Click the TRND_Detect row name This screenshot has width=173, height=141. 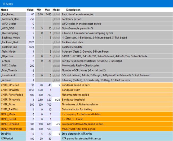click(x=9, y=119)
